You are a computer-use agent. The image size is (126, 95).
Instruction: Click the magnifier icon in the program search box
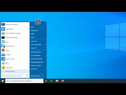coord(27,76)
